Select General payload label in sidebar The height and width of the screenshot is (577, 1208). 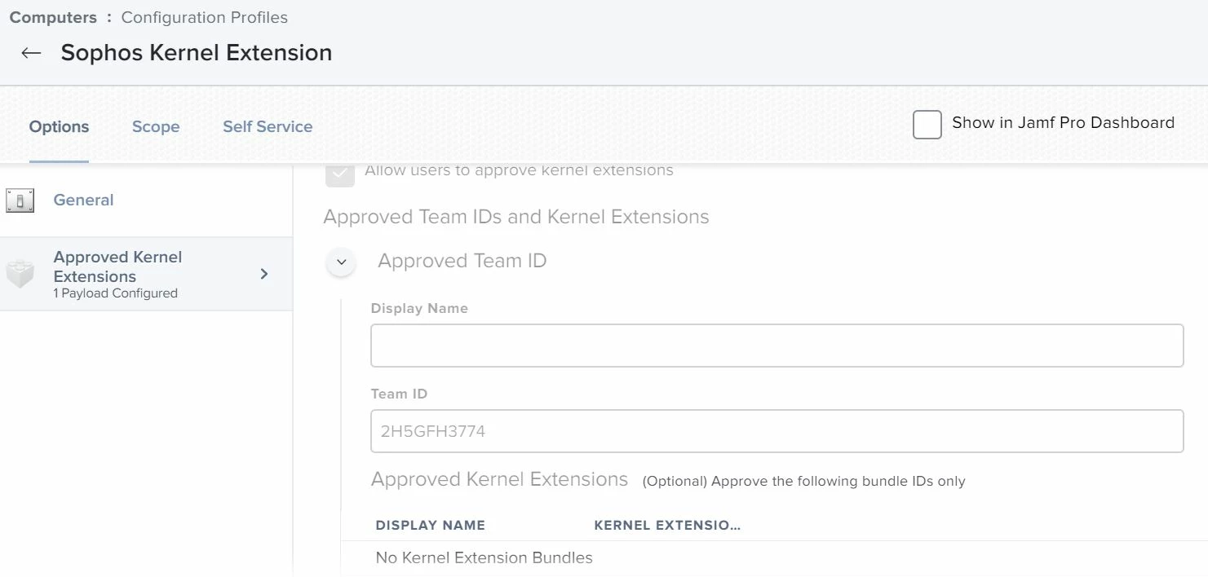point(83,200)
